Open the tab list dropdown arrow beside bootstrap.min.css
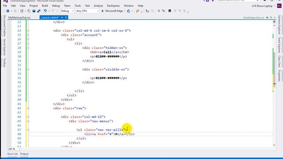The image size is (283, 159). 275,18
